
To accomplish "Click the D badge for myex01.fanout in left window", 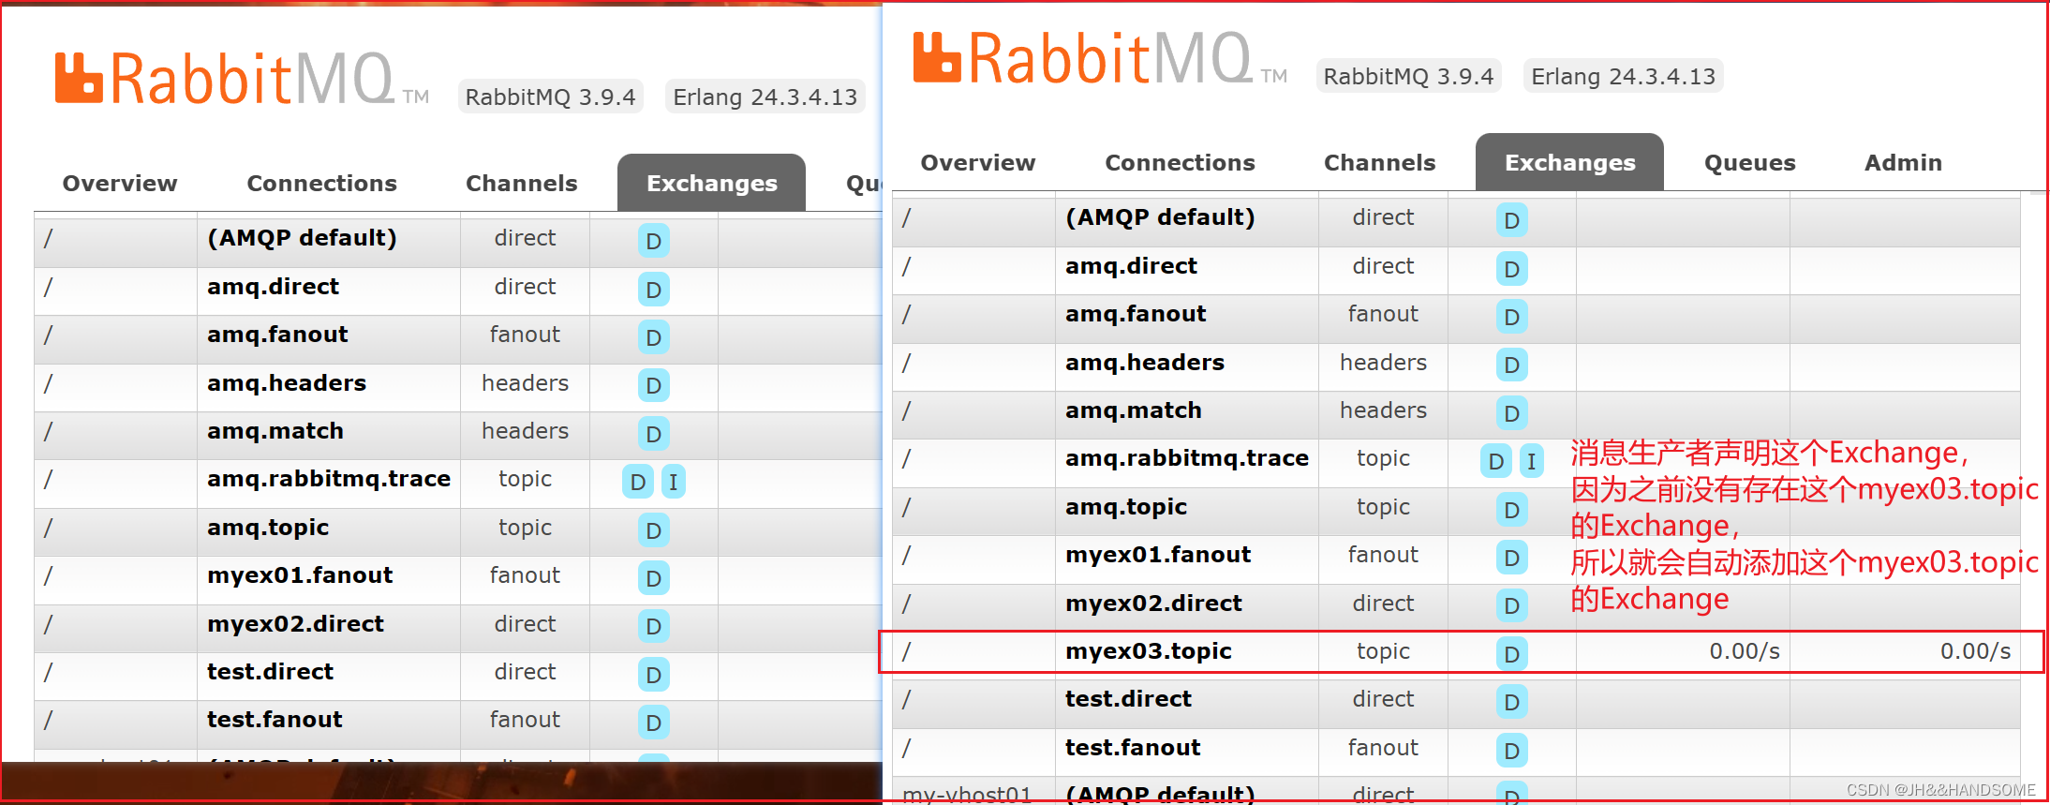I will (x=654, y=578).
